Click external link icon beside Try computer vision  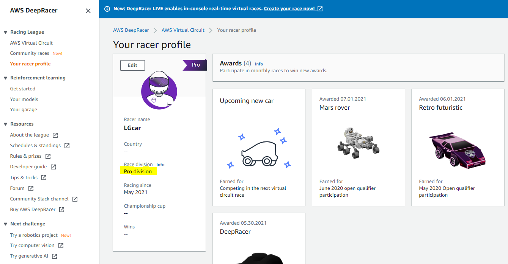(x=61, y=245)
